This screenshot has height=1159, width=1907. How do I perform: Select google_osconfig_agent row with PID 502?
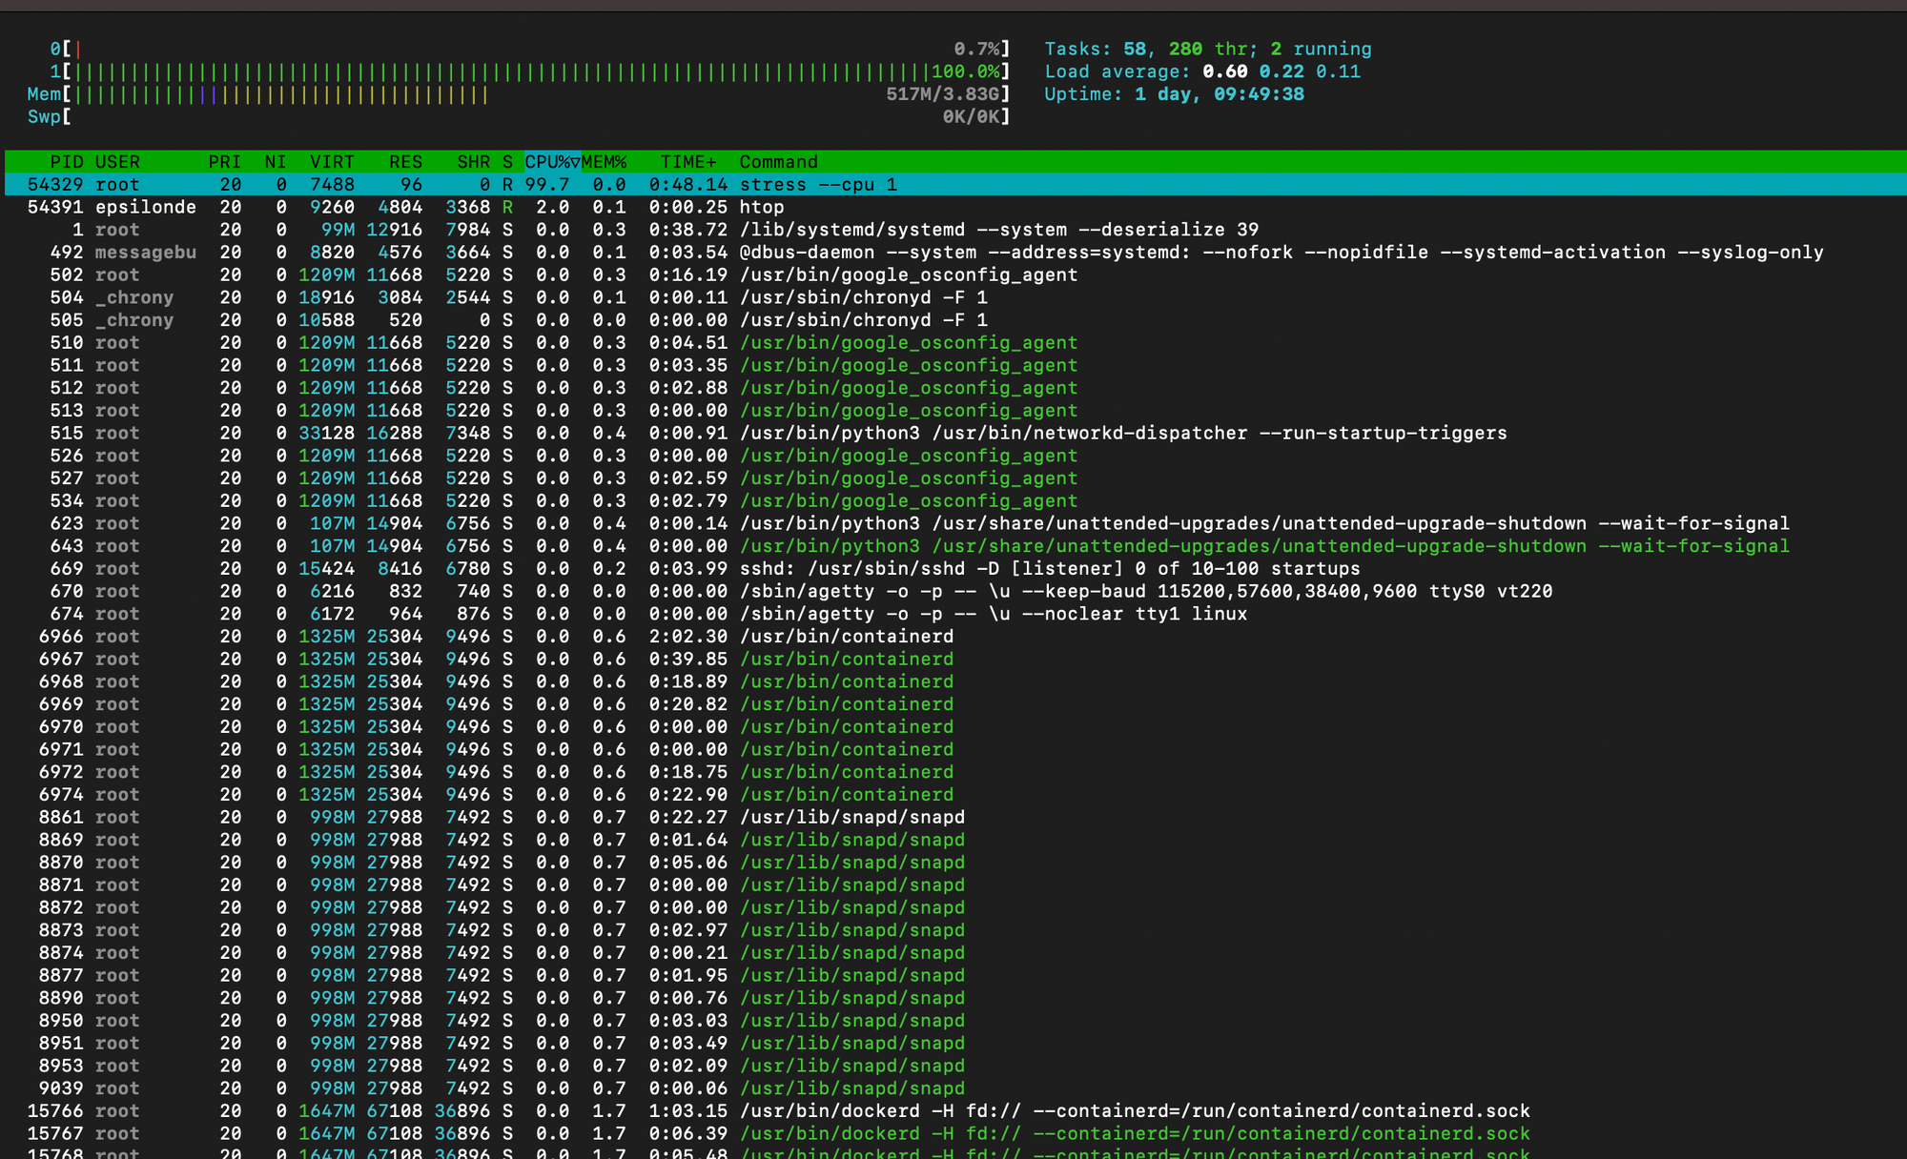click(955, 275)
